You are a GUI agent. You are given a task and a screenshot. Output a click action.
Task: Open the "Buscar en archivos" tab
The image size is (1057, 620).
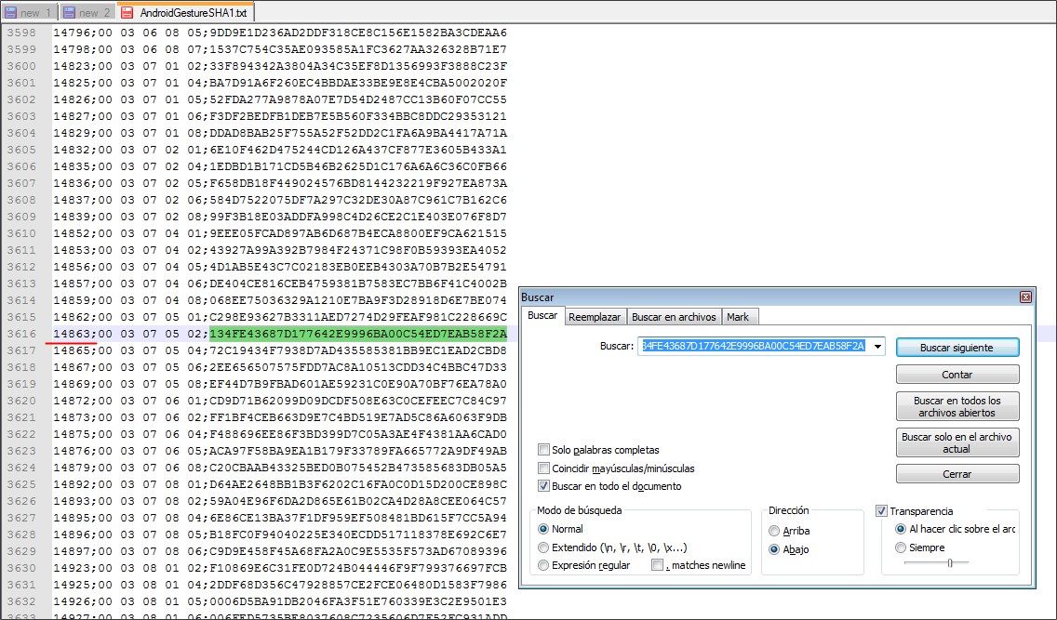coord(674,316)
